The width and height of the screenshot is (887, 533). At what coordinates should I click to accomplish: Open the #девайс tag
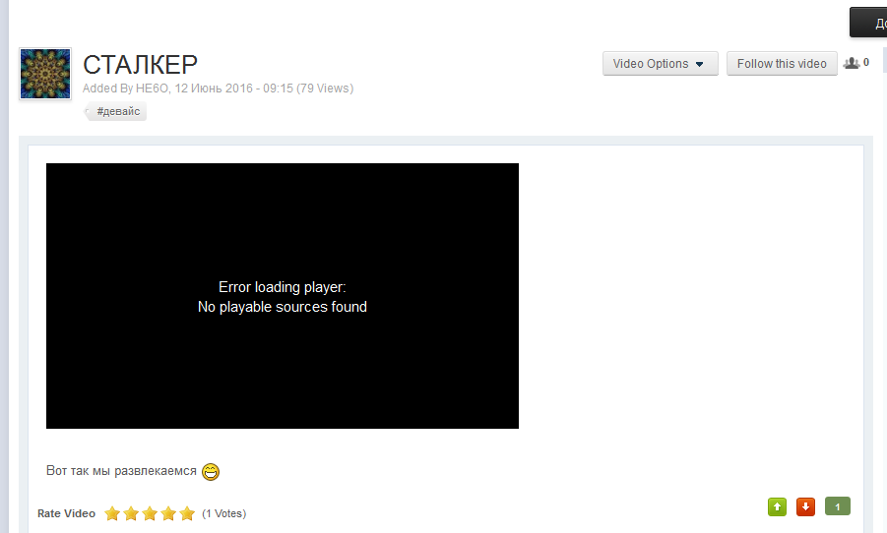pos(118,111)
